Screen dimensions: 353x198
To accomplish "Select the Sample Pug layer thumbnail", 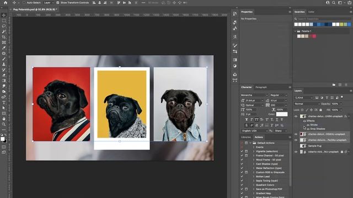I will pos(303,146).
